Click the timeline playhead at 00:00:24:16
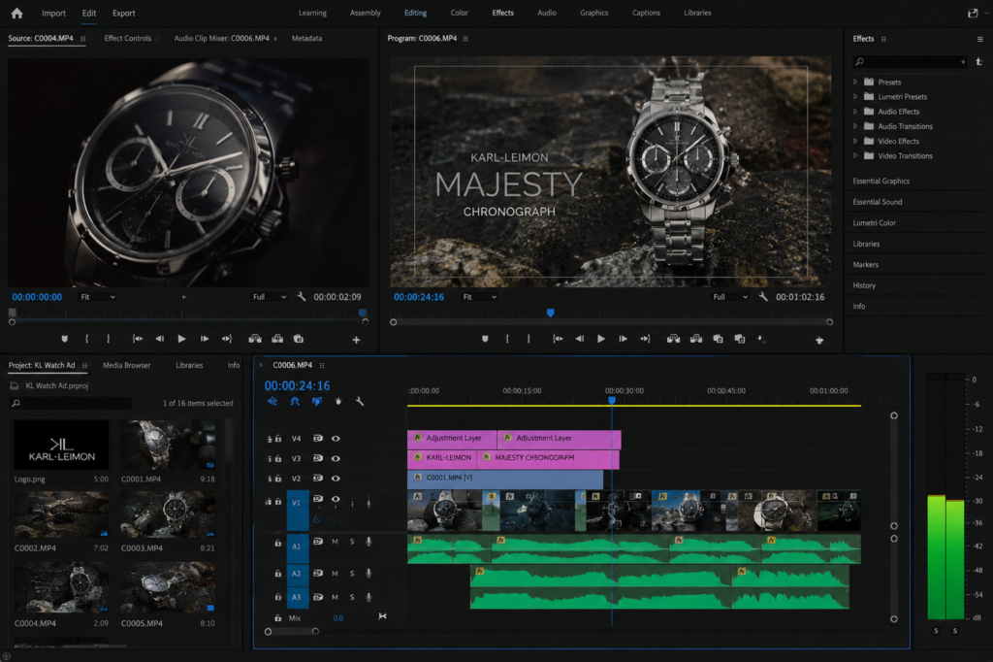 point(612,400)
